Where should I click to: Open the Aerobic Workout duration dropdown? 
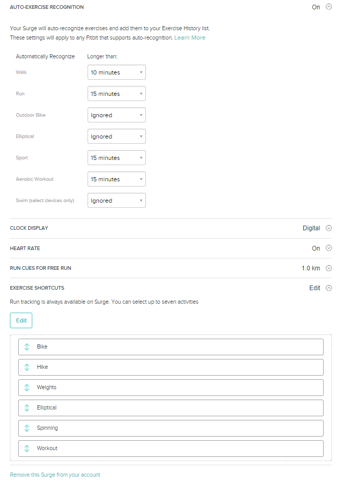(x=117, y=179)
